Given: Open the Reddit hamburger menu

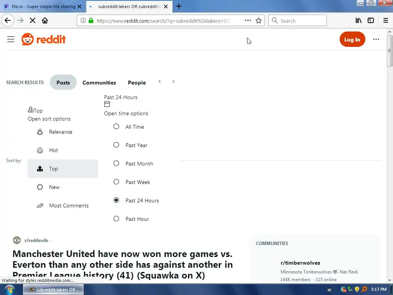Looking at the screenshot, I should [10, 40].
